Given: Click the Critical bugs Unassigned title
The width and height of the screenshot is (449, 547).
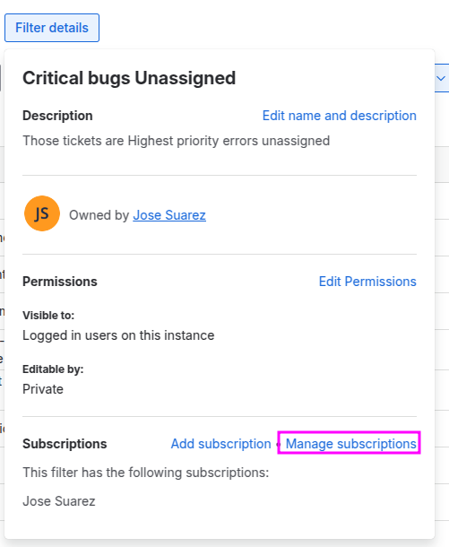Looking at the screenshot, I should tap(129, 78).
